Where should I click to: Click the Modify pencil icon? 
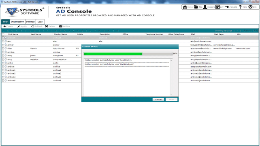pos(19,26)
